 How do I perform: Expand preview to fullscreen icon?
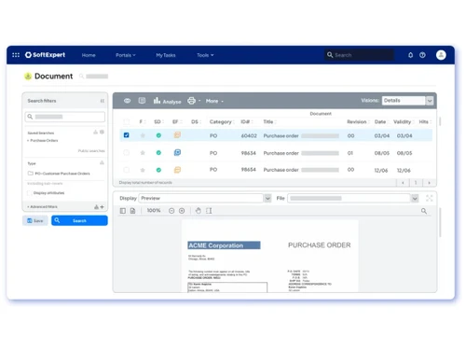[x=430, y=198]
